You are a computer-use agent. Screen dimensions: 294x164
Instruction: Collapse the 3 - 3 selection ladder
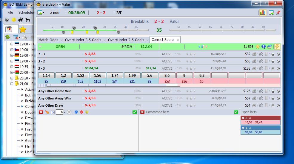coord(273,68)
